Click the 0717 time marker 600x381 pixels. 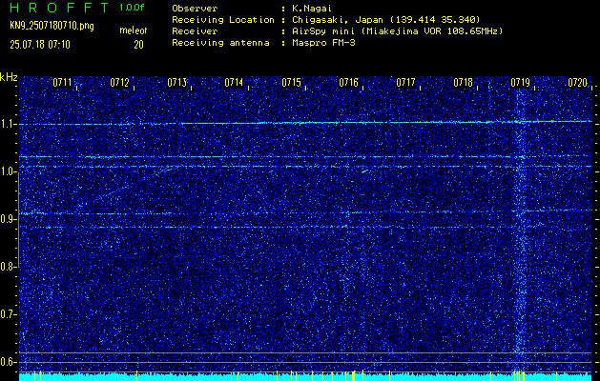pyautogui.click(x=405, y=82)
